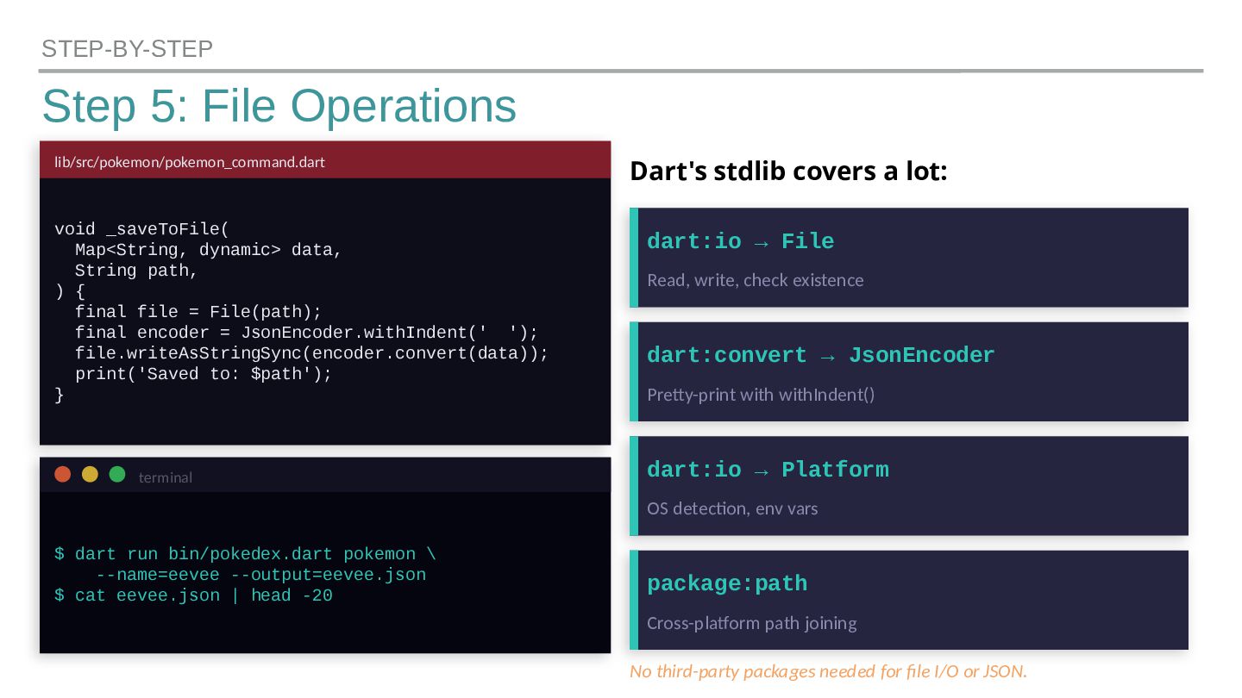Click the "OS detection, env vars" description
This screenshot has width=1242, height=698.
click(x=732, y=508)
